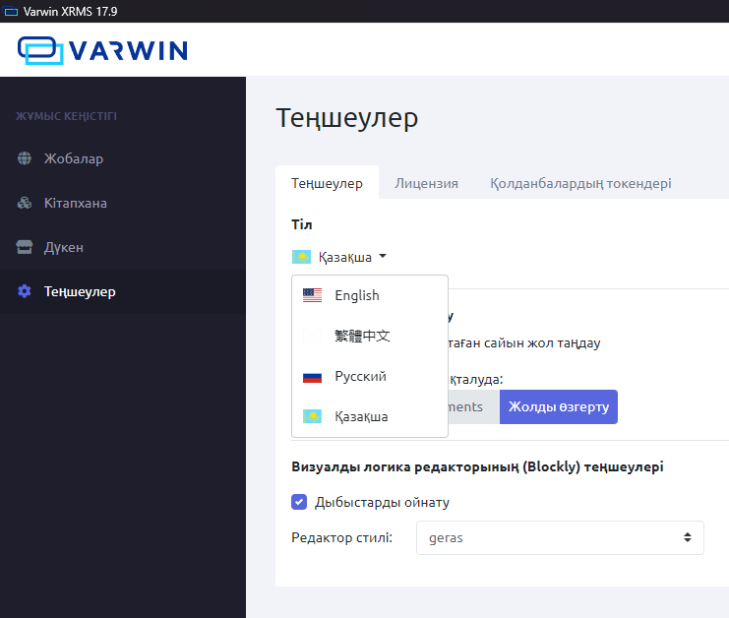Viewport: 729px width, 618px height.
Task: Click the US flag icon in language list
Action: (x=312, y=295)
